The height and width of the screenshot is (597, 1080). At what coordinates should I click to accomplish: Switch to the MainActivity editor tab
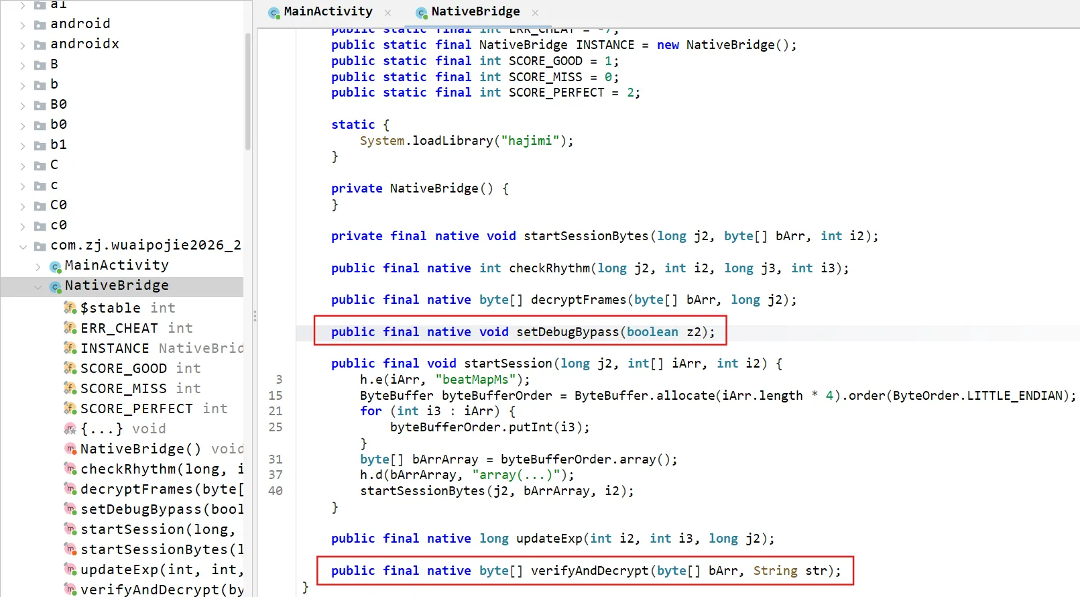pyautogui.click(x=327, y=11)
